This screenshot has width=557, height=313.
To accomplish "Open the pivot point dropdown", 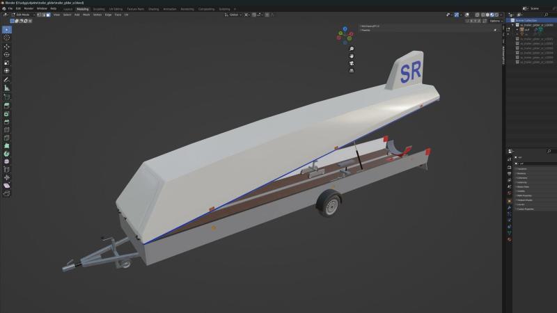I will [246, 15].
